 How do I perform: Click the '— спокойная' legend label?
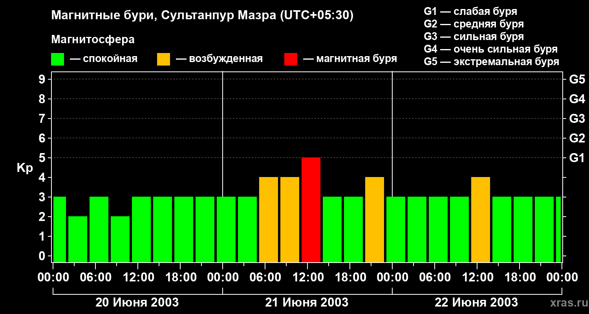104,59
